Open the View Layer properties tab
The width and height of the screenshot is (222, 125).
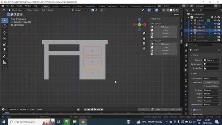pyautogui.click(x=186, y=65)
